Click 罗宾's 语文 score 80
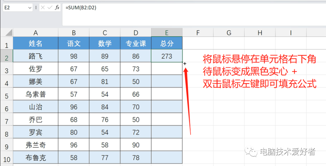The image size is (326, 166). pos(74,132)
